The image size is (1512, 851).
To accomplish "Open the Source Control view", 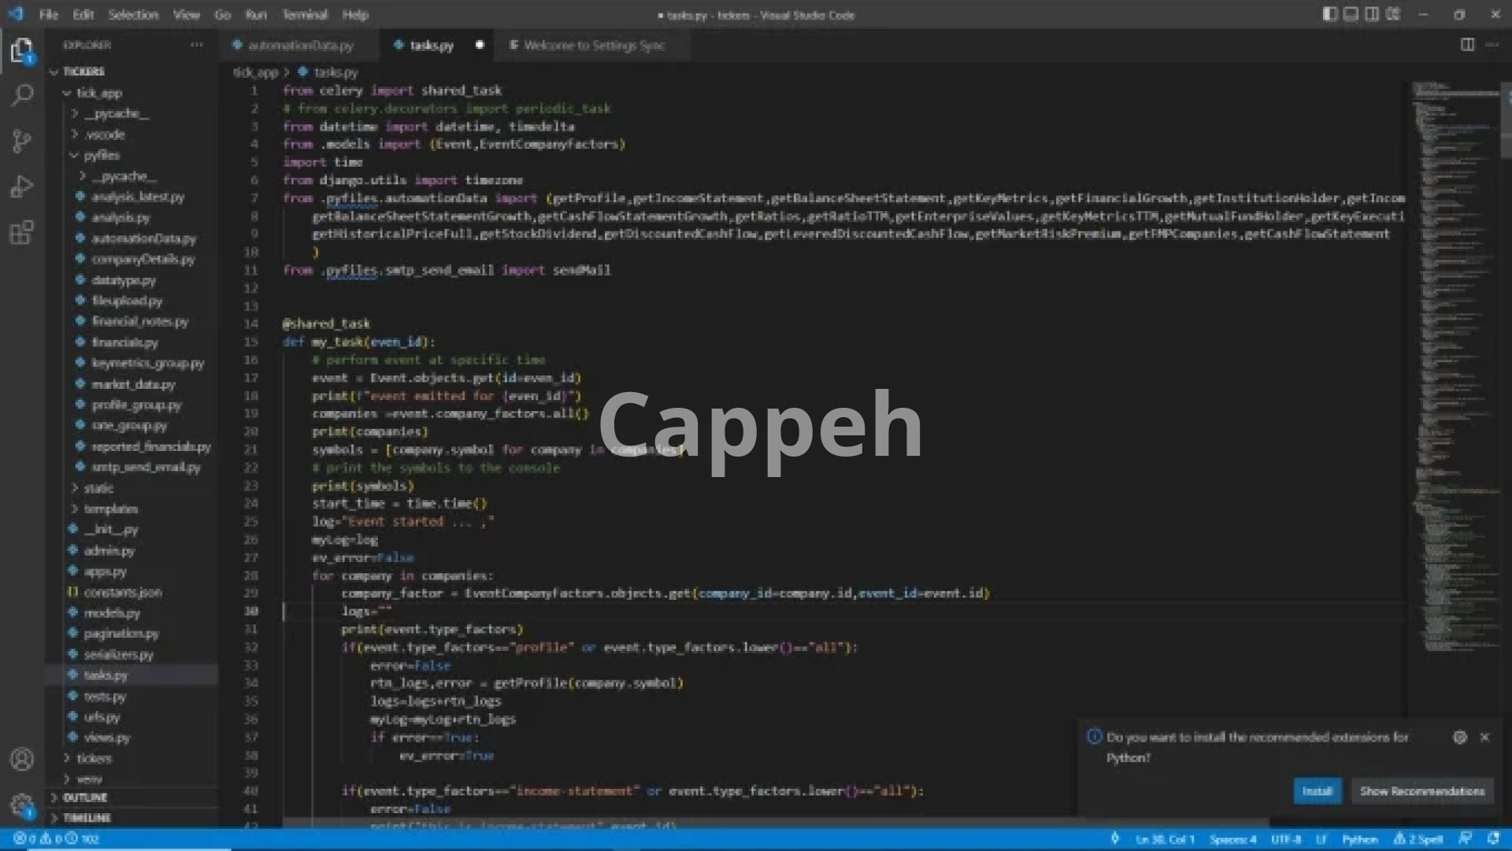I will 22,141.
